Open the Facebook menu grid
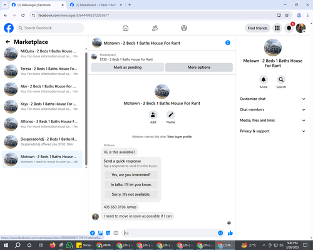This screenshot has height=250, width=313. click(277, 28)
